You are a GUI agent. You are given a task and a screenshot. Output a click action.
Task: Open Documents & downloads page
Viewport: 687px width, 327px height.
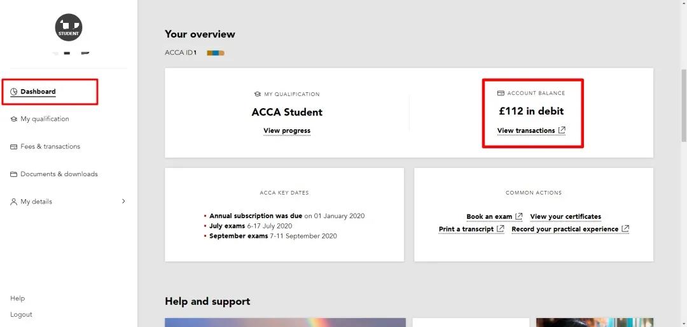(59, 174)
